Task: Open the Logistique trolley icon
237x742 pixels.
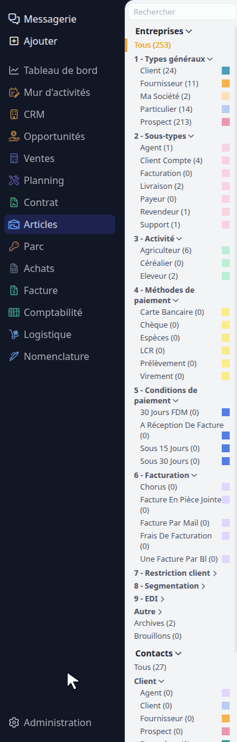Action: [x=14, y=334]
